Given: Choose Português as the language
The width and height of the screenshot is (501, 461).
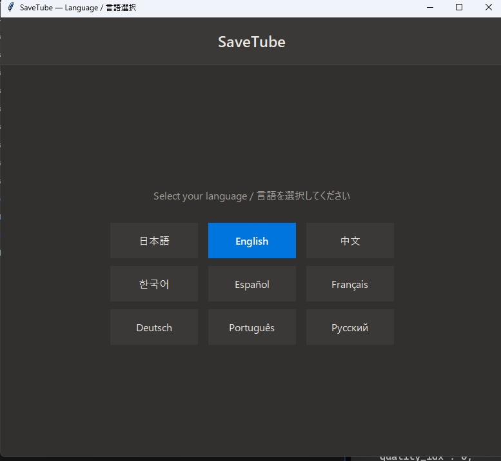Looking at the screenshot, I should 251,327.
